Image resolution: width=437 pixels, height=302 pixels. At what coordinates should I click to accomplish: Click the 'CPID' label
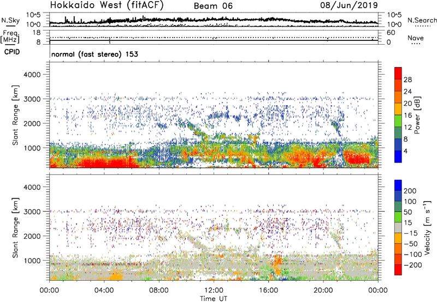[12, 52]
